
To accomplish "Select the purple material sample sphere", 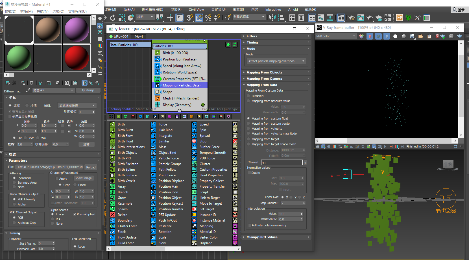I will point(77,30).
